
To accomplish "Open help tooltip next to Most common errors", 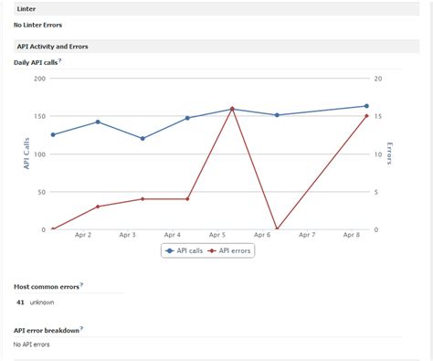I will pyautogui.click(x=81, y=285).
